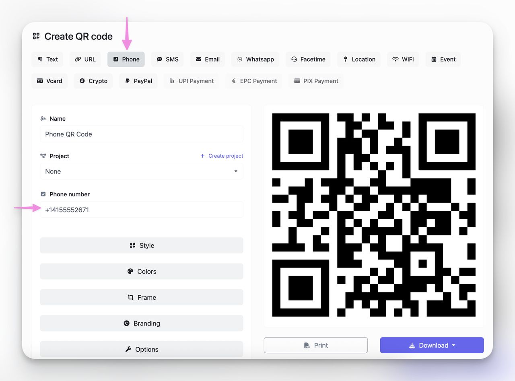Select the PayPal QR type tab
Image resolution: width=515 pixels, height=381 pixels.
pos(138,81)
